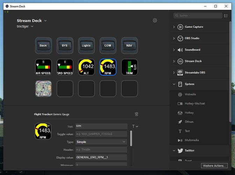Toggle the actions list view icon
Viewport: 235px width, 175px height.
pos(226,16)
